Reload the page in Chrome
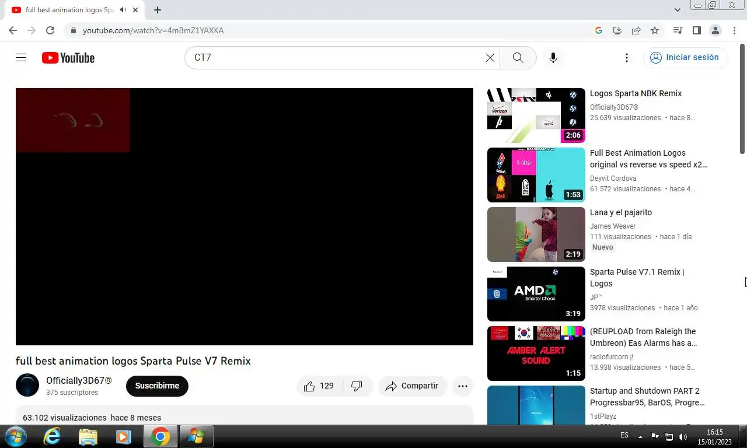This screenshot has width=747, height=448. (50, 30)
